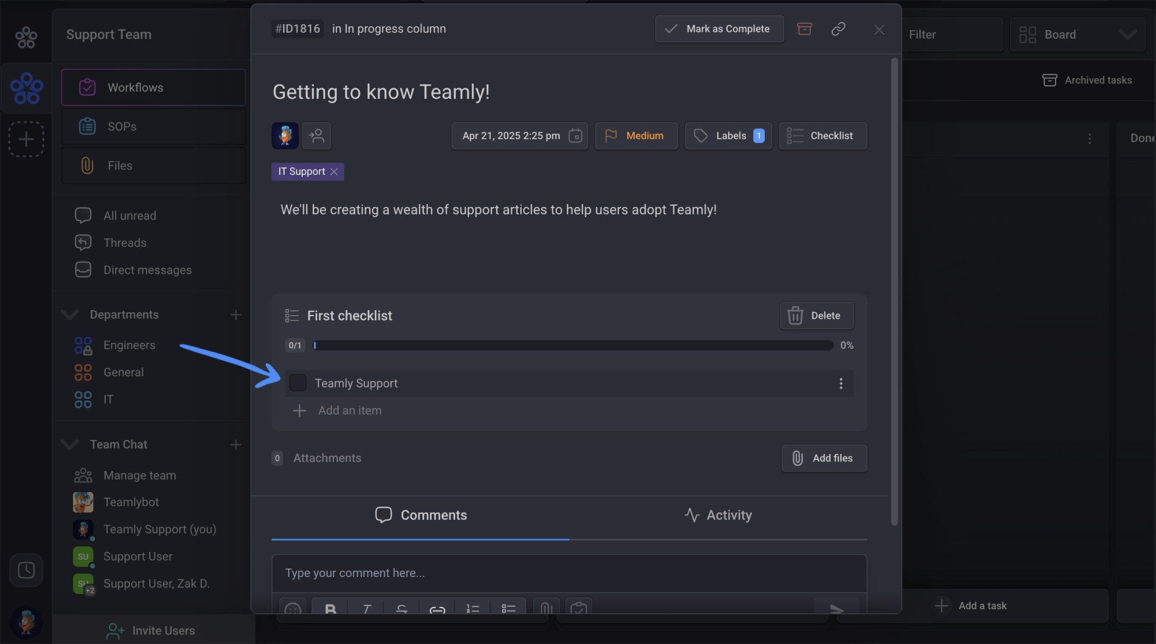This screenshot has width=1156, height=644.
Task: Switch to the Comments tab
Action: 421,515
